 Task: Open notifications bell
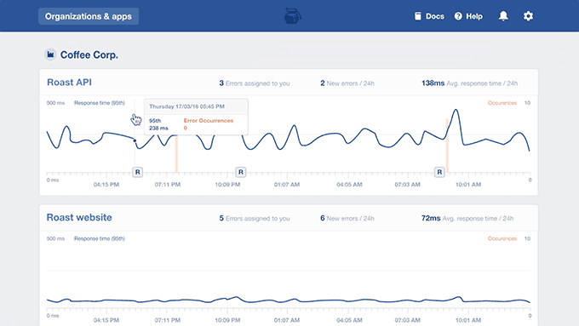click(x=503, y=16)
